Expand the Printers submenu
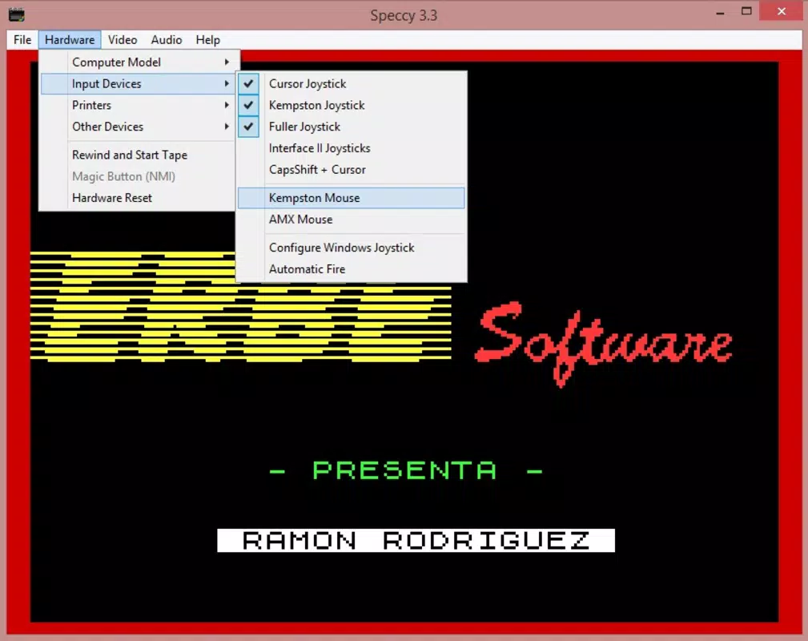 pyautogui.click(x=138, y=105)
